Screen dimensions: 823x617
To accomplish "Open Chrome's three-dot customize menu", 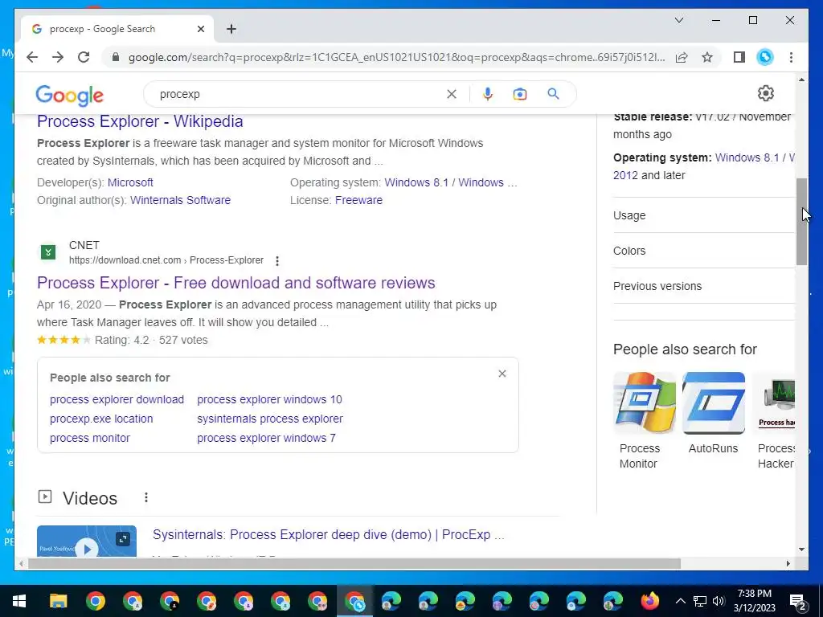I will pos(791,57).
